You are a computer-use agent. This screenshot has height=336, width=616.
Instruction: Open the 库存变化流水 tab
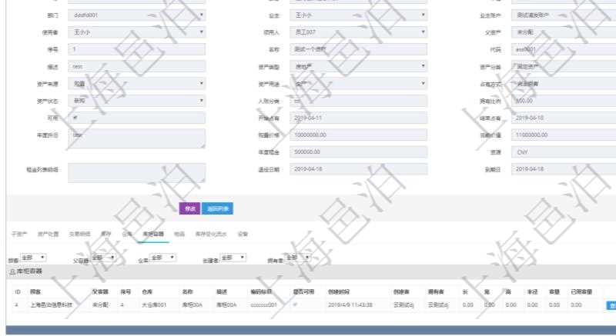pyautogui.click(x=210, y=233)
